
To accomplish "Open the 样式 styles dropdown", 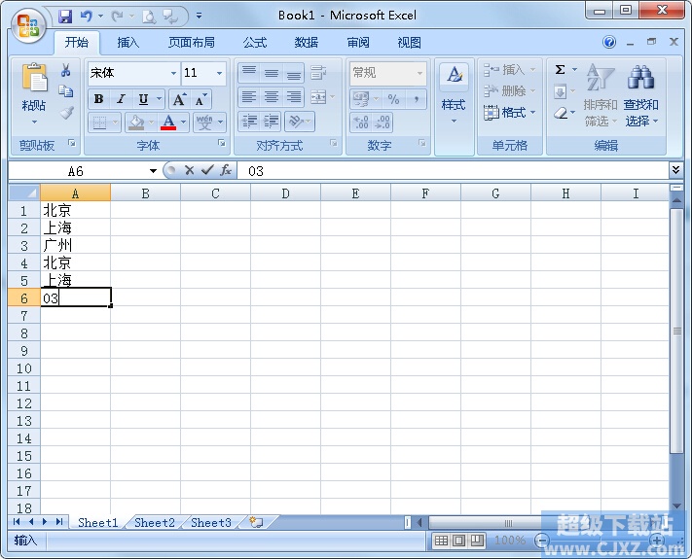I will 454,108.
